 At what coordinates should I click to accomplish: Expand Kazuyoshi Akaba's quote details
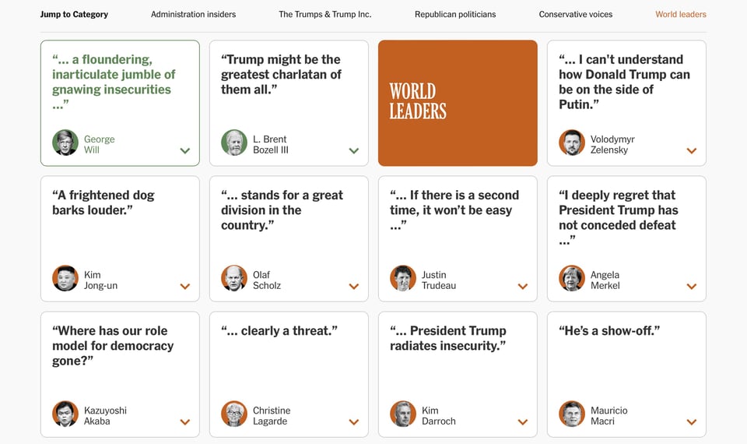[185, 422]
